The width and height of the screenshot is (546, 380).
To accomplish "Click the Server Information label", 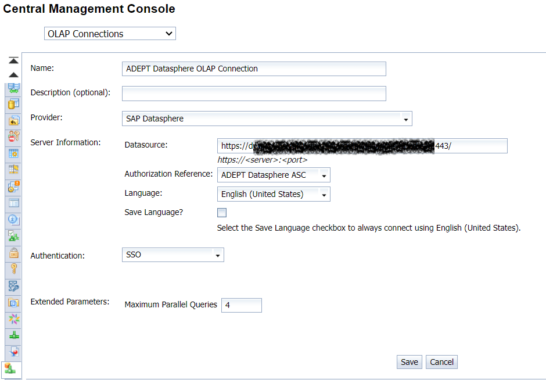I will [x=66, y=142].
